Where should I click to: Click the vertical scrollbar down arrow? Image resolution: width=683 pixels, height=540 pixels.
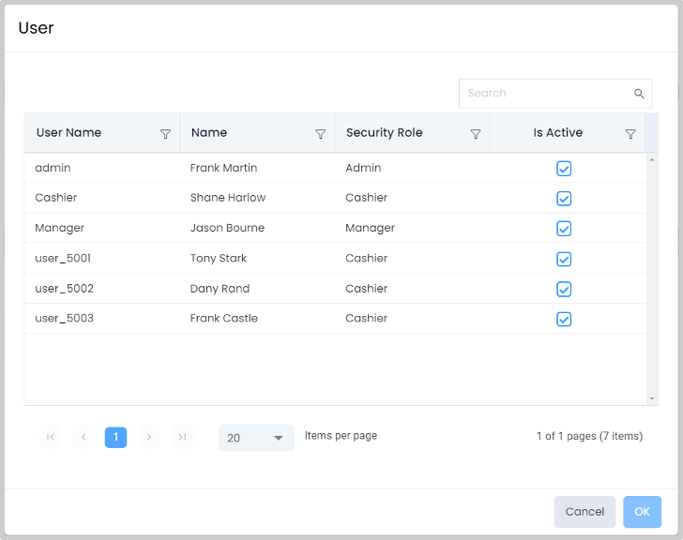[652, 398]
